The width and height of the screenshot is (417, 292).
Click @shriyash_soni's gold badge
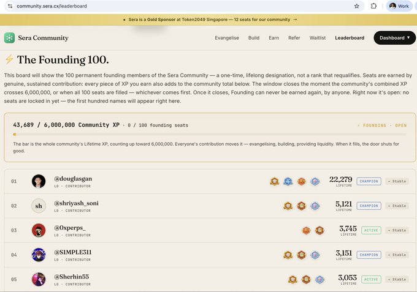click(288, 206)
